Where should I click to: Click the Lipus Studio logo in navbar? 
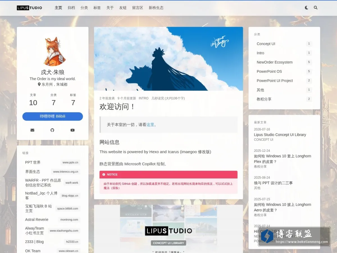coord(29,8)
